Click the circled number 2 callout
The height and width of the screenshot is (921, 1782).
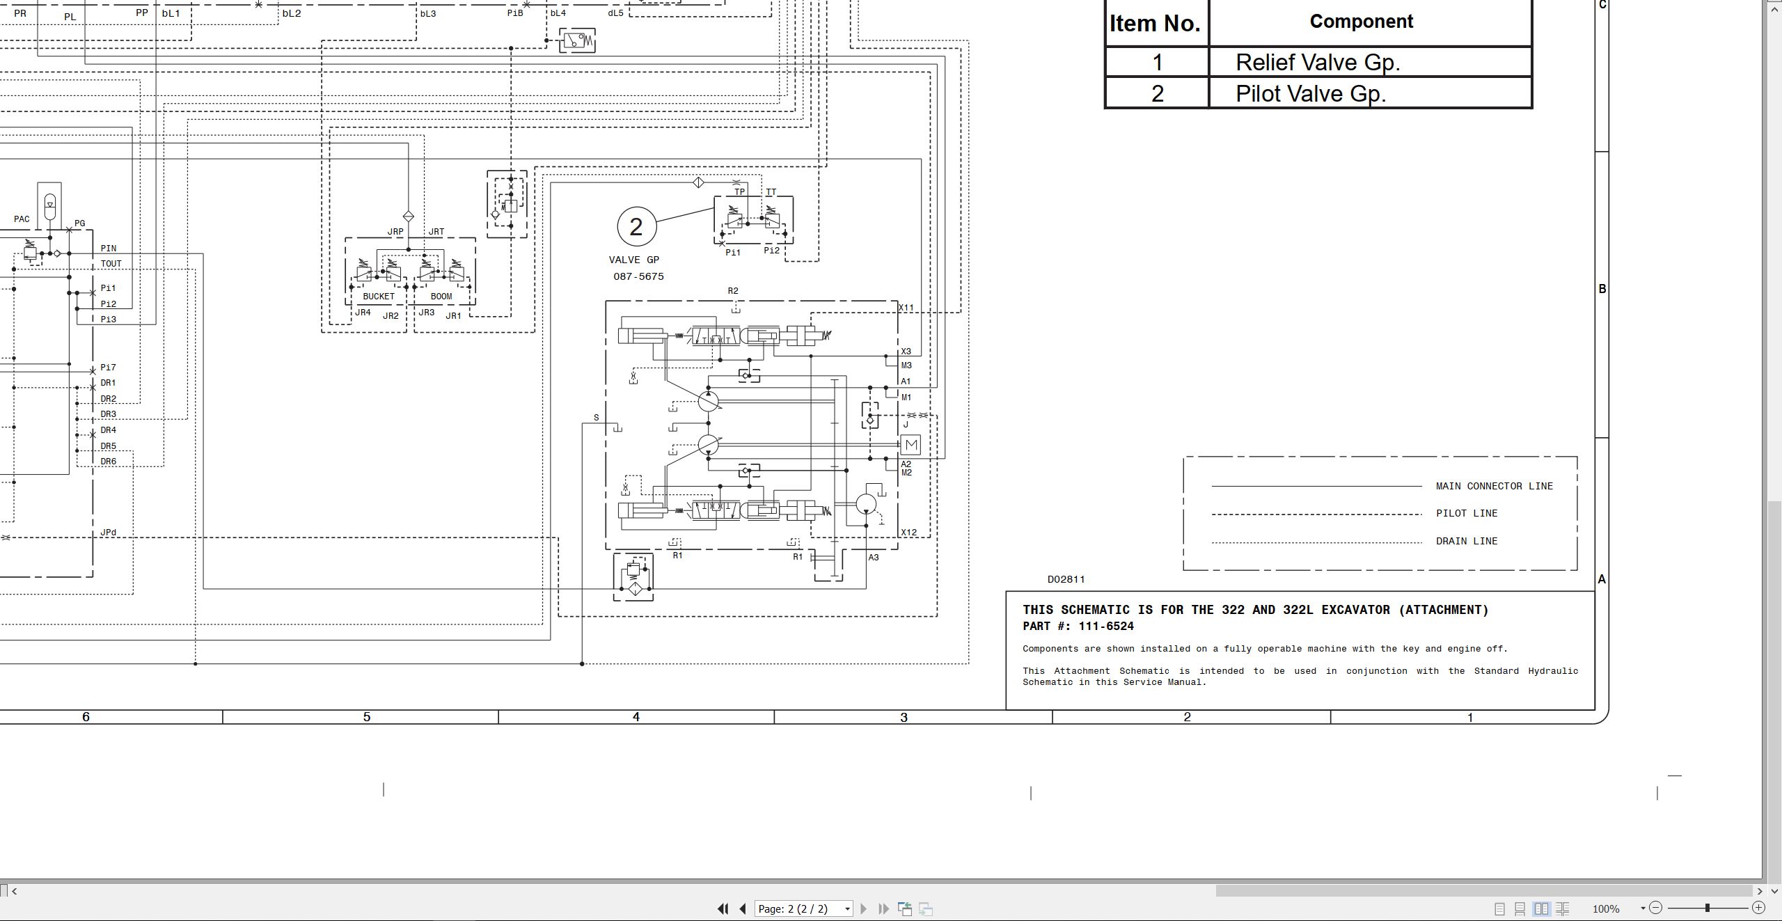pos(636,226)
